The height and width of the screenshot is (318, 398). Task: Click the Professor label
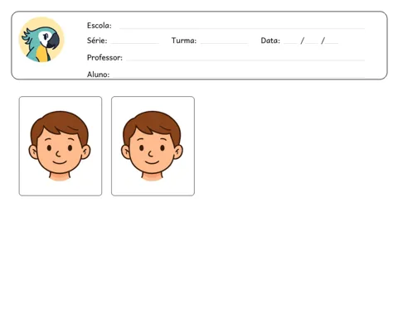click(x=104, y=57)
